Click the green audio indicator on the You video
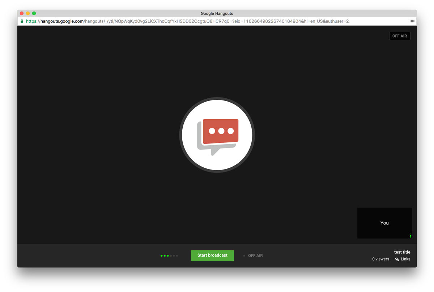The image size is (434, 292). click(410, 236)
